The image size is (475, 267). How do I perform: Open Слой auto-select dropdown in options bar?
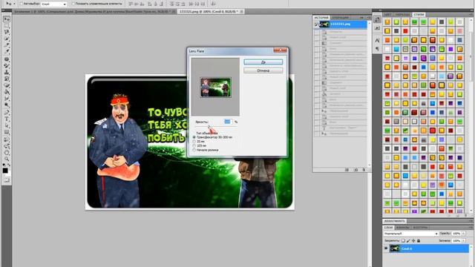pyautogui.click(x=53, y=4)
